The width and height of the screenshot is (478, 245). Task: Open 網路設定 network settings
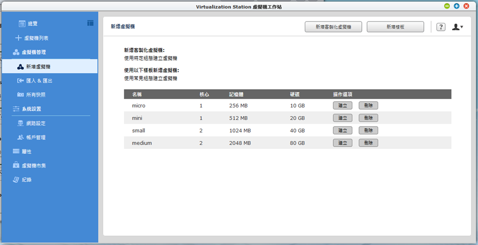coord(35,123)
